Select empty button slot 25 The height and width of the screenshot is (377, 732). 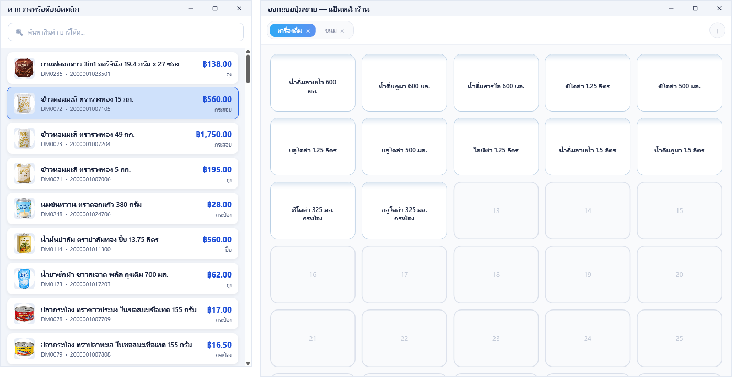(679, 338)
